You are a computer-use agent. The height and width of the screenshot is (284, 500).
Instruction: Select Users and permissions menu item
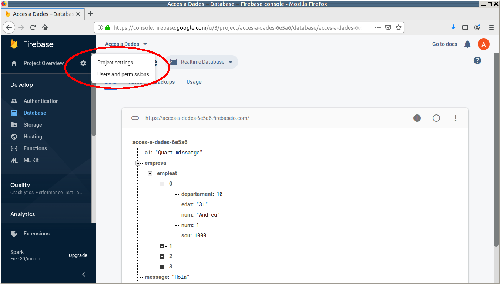click(x=123, y=74)
